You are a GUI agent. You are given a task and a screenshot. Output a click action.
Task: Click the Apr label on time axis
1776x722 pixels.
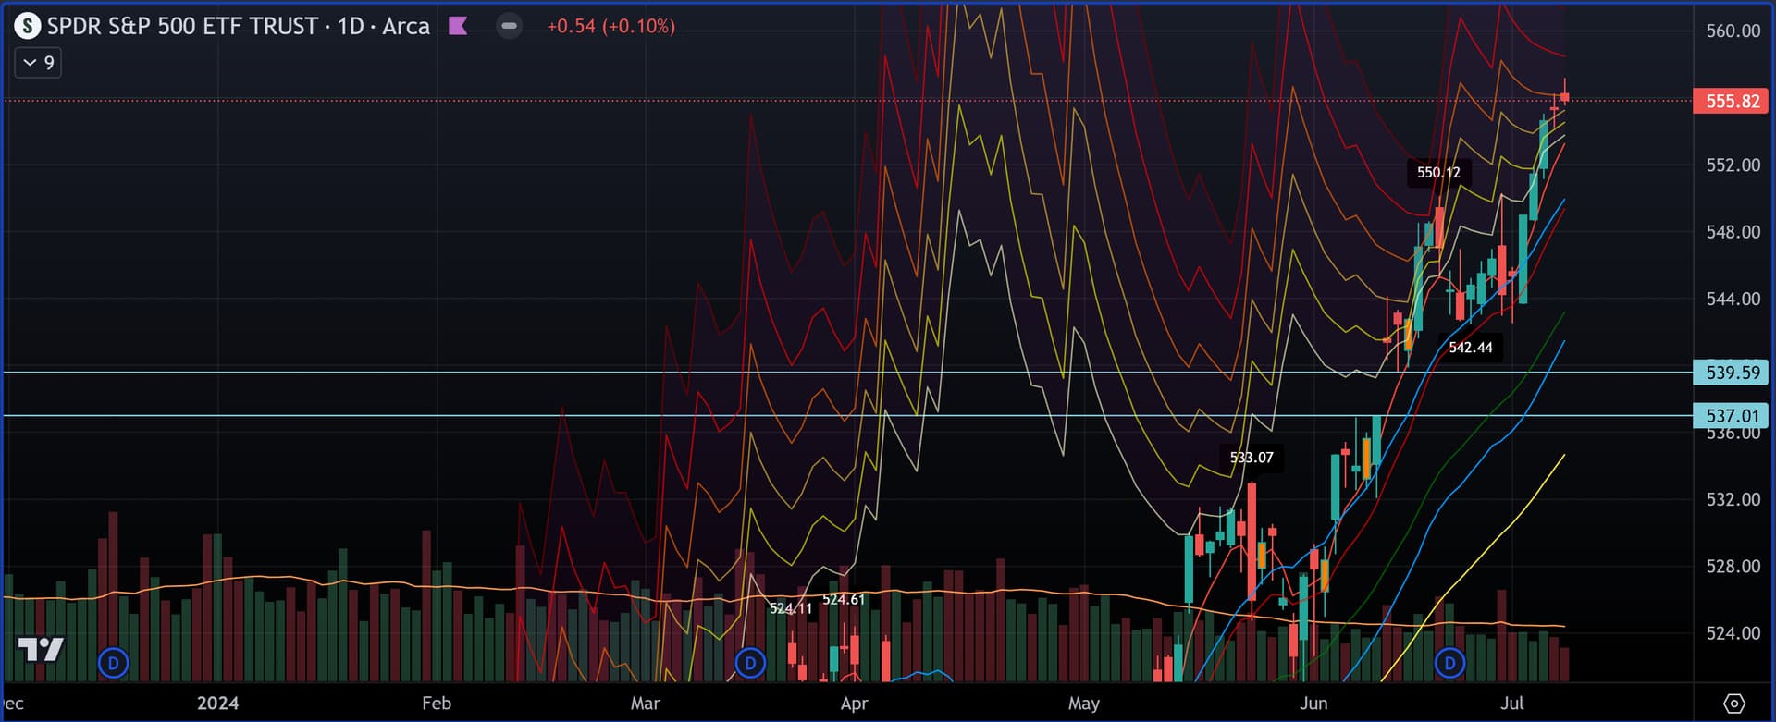855,704
